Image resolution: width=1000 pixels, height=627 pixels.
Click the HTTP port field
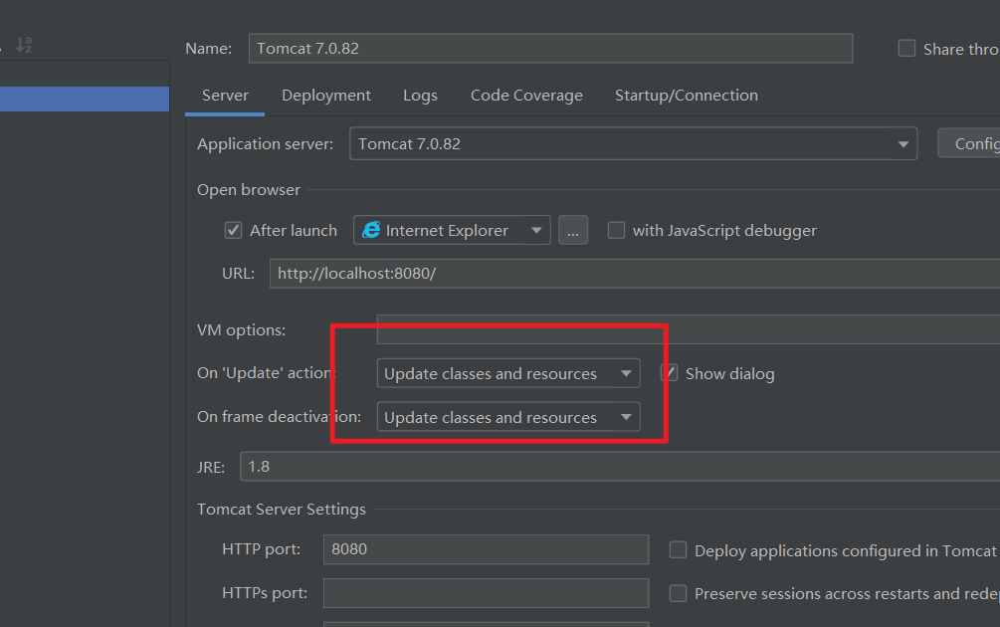(486, 549)
